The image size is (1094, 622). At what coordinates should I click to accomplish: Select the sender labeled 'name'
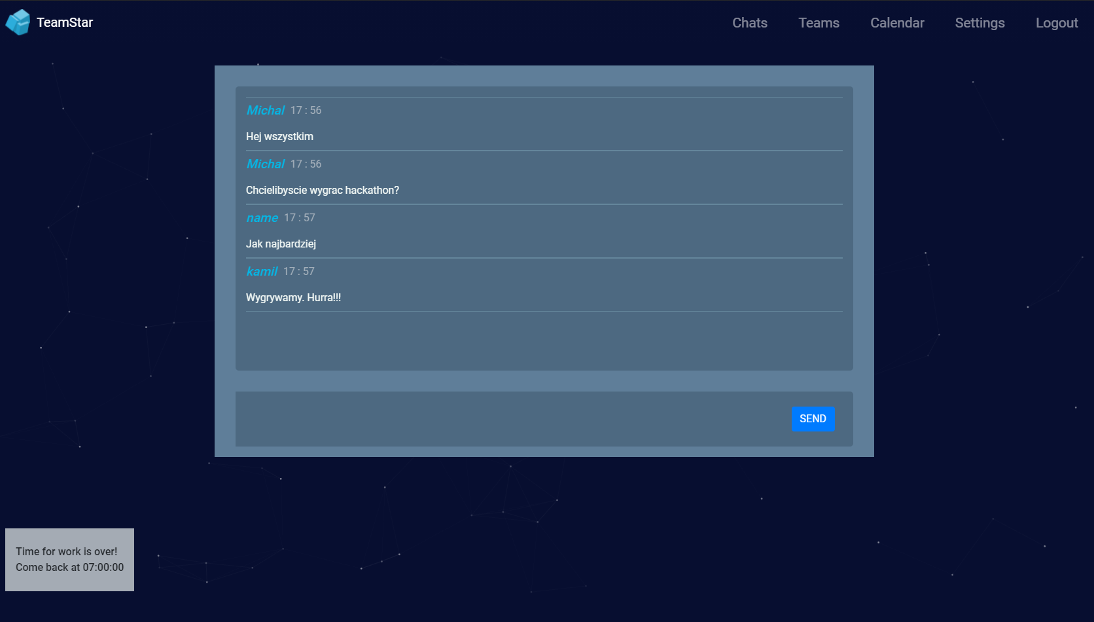tap(262, 217)
